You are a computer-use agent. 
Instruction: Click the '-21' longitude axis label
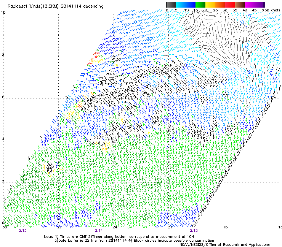pyautogui.click(x=169, y=227)
